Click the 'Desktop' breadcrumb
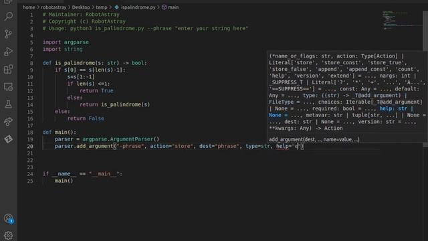 pos(81,7)
